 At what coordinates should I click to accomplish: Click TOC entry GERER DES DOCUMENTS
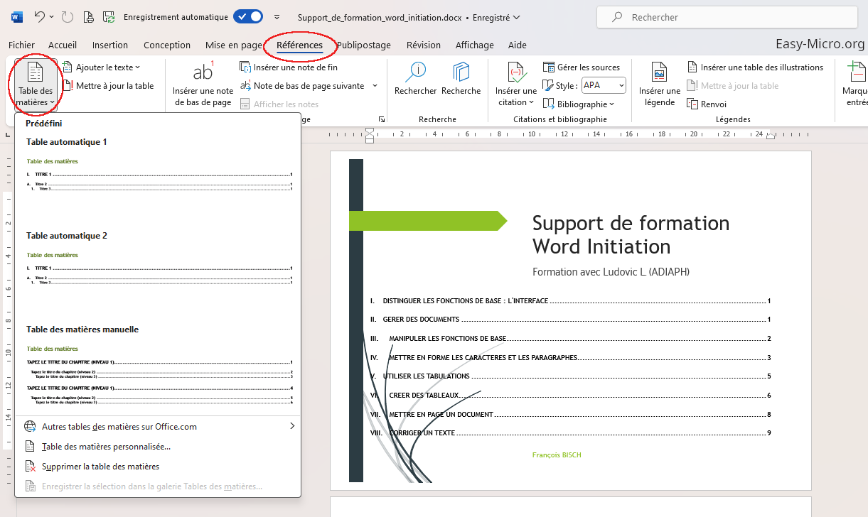tap(421, 320)
